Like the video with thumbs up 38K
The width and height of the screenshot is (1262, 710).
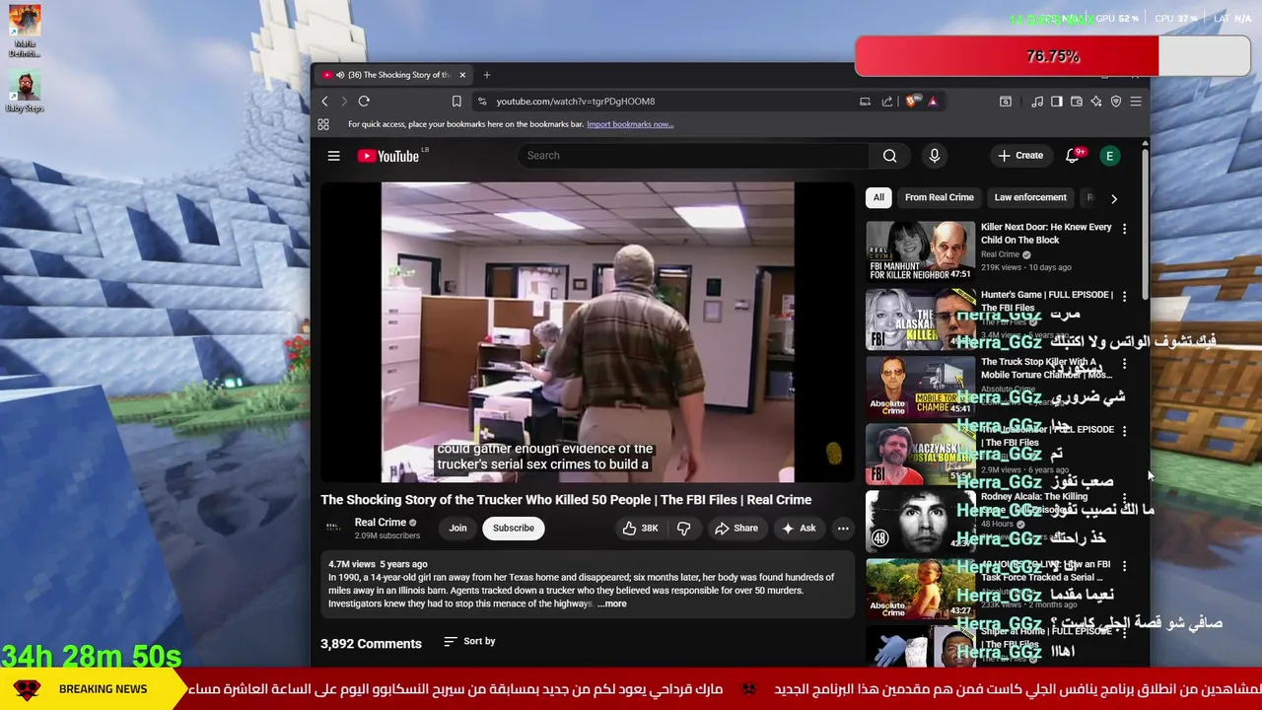640,529
